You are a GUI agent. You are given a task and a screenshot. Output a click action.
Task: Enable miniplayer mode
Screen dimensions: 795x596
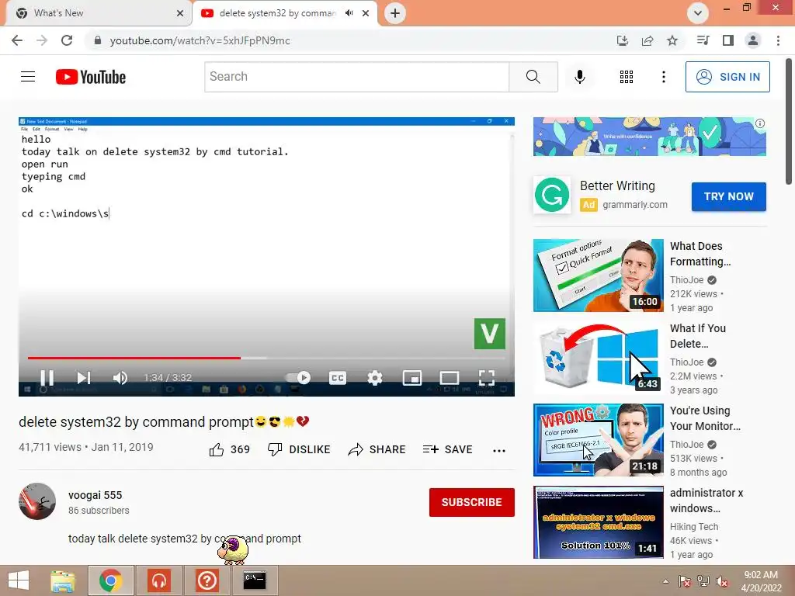pyautogui.click(x=412, y=378)
